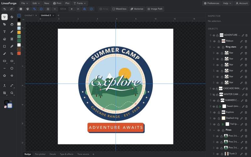Pick the yellow palette swatch
Screen dimensions: 251x157
pyautogui.click(x=19, y=32)
